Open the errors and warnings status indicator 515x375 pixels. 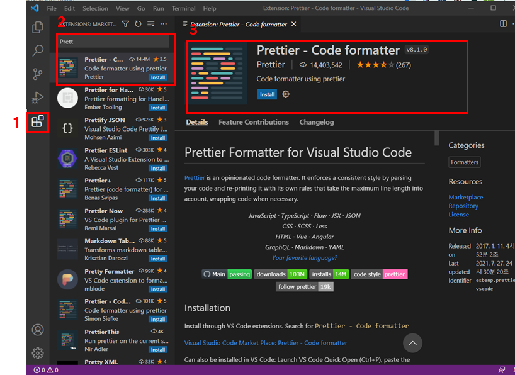[46, 370]
